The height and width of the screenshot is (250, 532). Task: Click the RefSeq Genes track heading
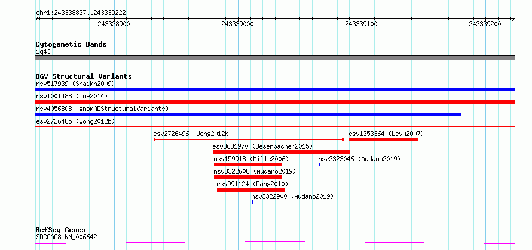pyautogui.click(x=60, y=230)
